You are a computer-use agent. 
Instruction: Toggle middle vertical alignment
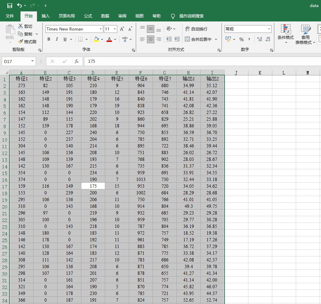point(151,29)
